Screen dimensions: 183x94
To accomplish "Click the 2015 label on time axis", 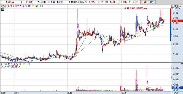I will tap(70, 93).
